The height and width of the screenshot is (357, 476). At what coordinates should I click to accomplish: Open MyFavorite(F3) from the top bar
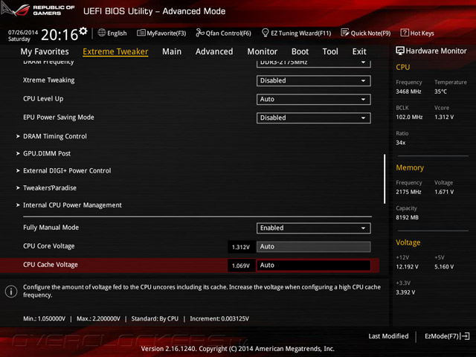(161, 33)
